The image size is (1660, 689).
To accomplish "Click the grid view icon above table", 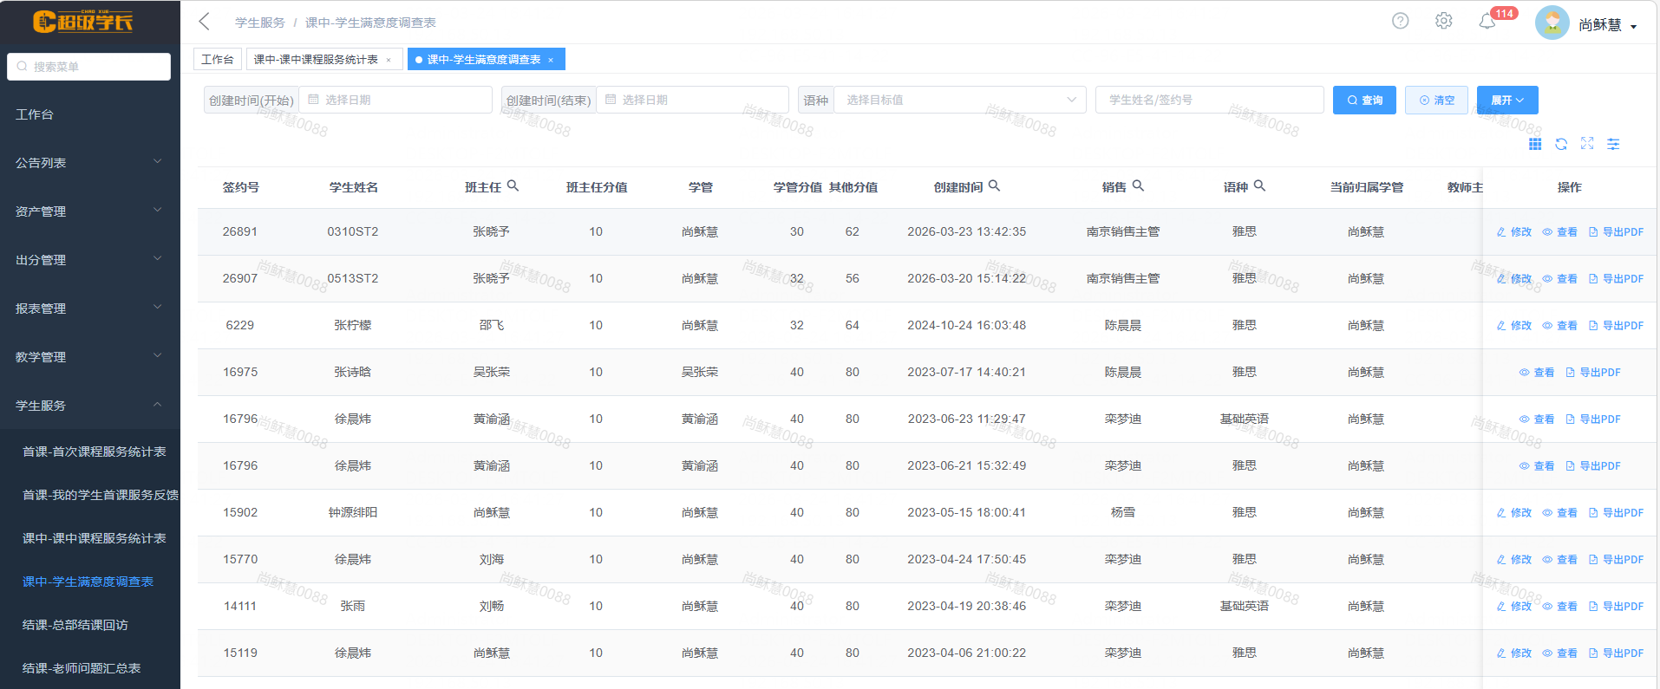I will (x=1535, y=144).
